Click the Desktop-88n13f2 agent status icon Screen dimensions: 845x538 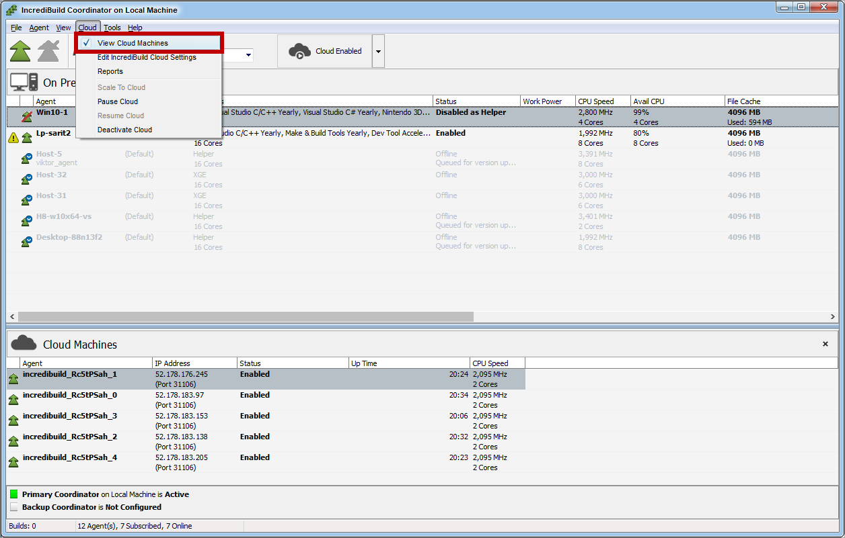(27, 242)
